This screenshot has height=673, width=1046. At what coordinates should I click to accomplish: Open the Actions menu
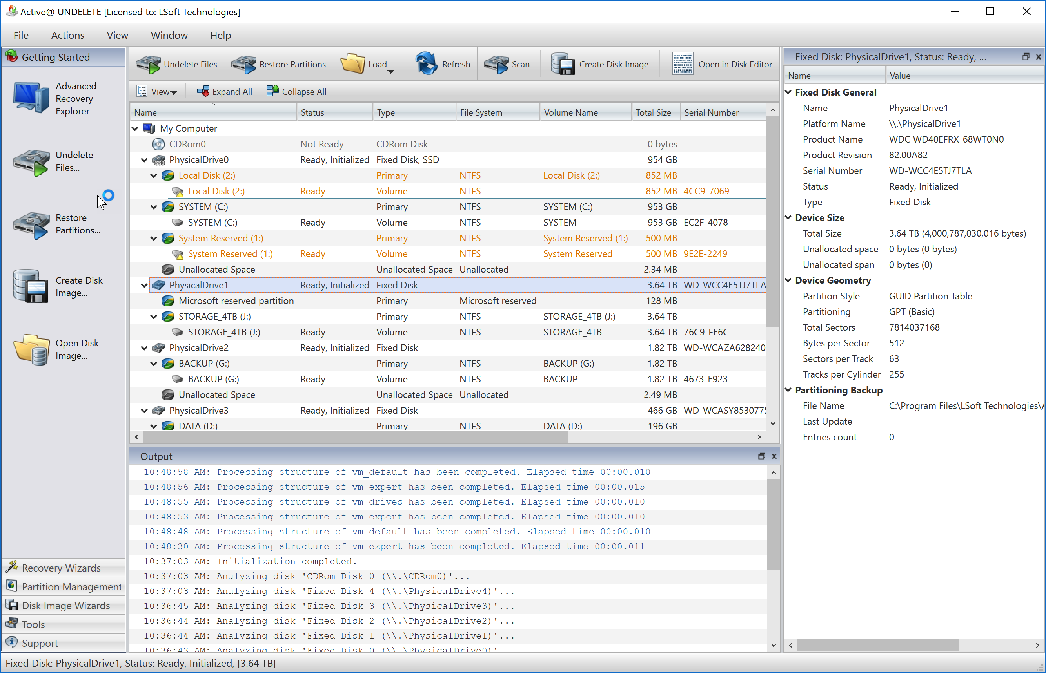[x=67, y=35]
